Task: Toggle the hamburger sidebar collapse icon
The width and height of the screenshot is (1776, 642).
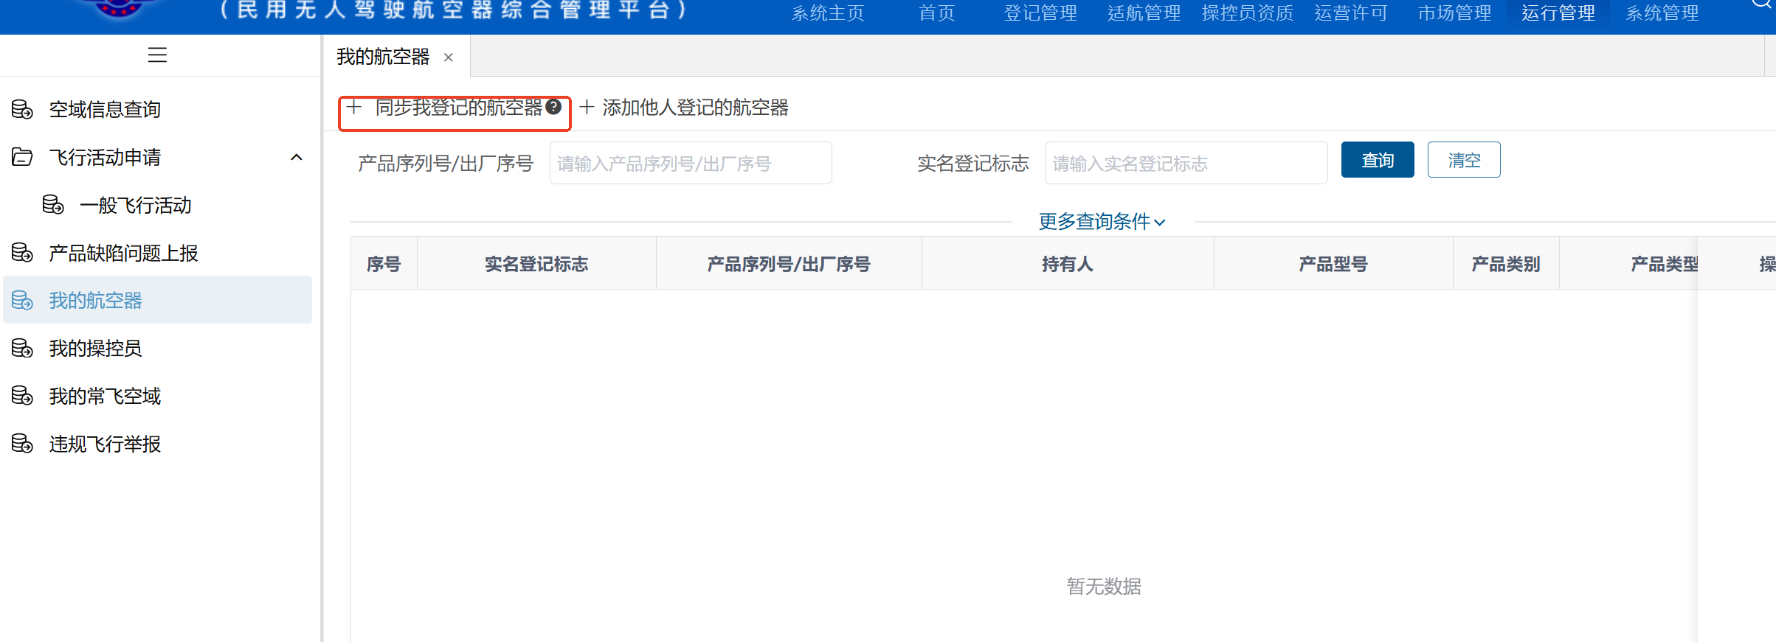Action: coord(157,55)
